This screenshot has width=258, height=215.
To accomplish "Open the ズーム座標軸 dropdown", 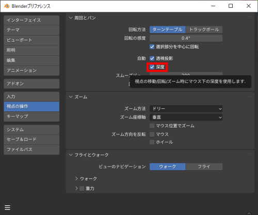I will tap(186, 117).
